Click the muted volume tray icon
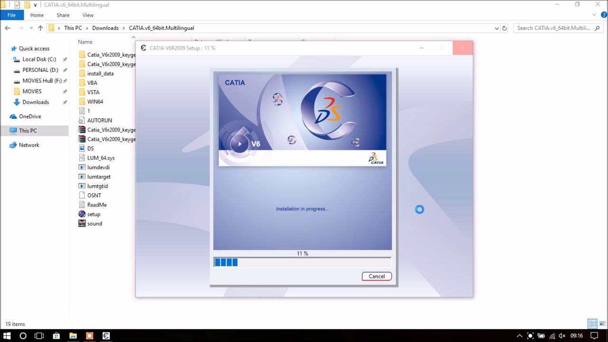 click(563, 336)
